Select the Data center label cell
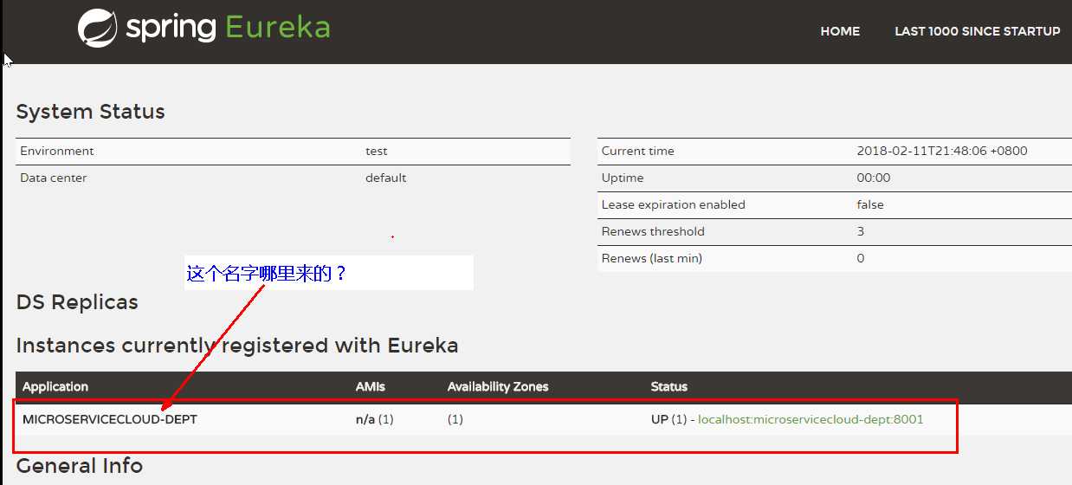 pyautogui.click(x=54, y=178)
